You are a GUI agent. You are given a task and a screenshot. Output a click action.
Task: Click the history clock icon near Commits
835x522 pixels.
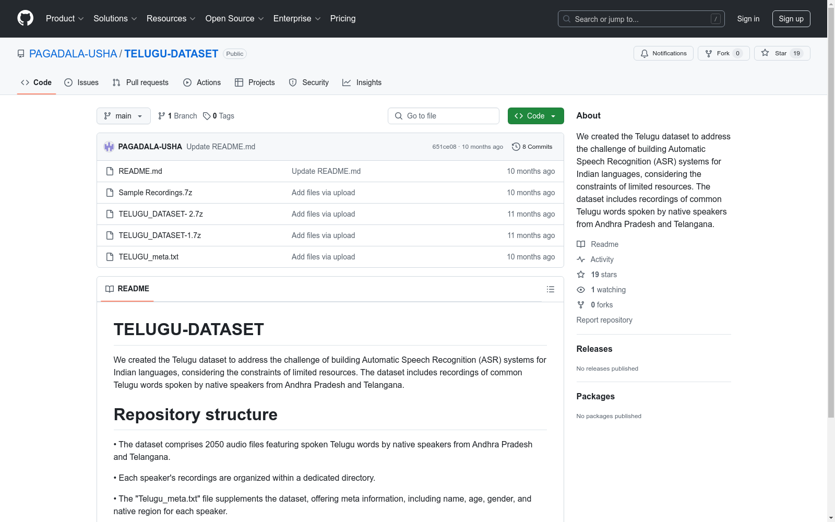tap(516, 147)
